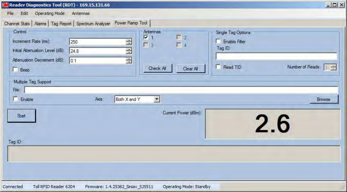Click the window resize grip icon

[342, 187]
